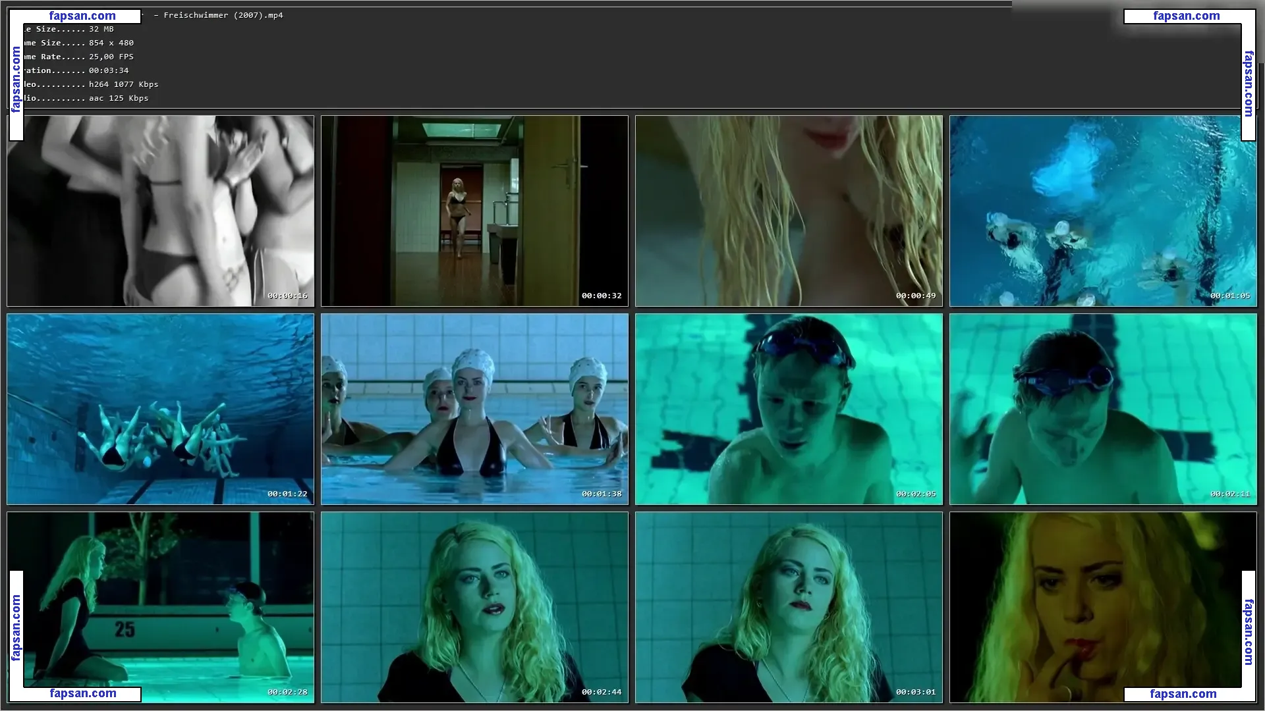Click the frame size value '854 x 480'

click(111, 43)
